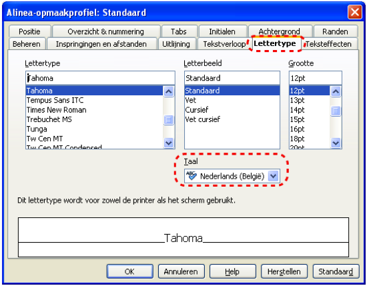Click the spellcheck ABC icon in Taal field
The image size is (367, 286).
coord(192,175)
